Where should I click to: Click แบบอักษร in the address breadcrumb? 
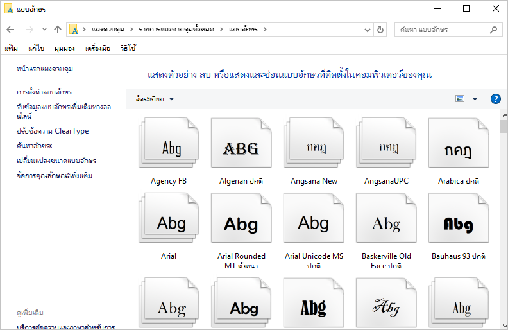pos(243,30)
